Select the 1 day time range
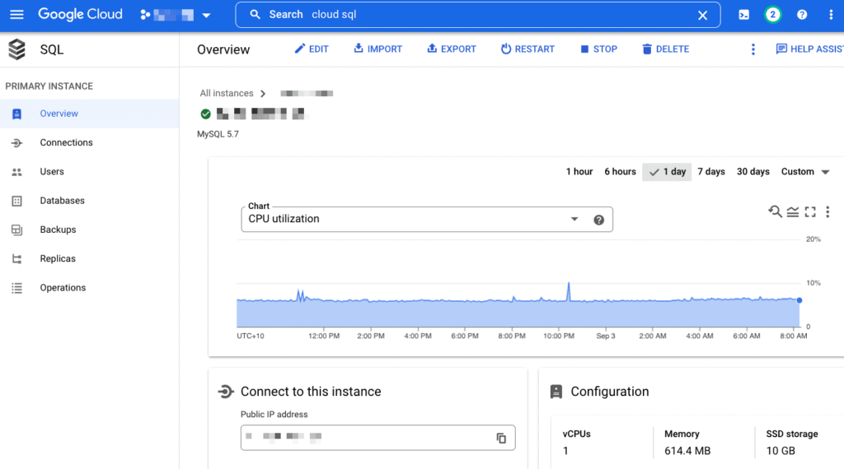The height and width of the screenshot is (469, 844). [667, 172]
